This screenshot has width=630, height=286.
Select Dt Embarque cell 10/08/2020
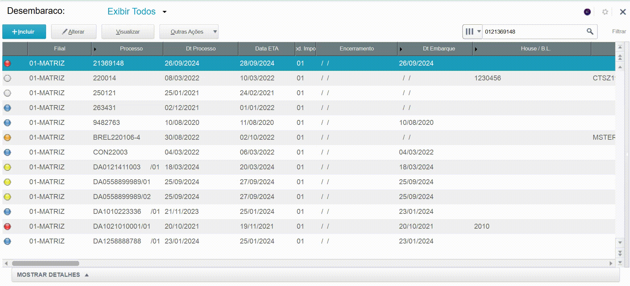click(416, 123)
